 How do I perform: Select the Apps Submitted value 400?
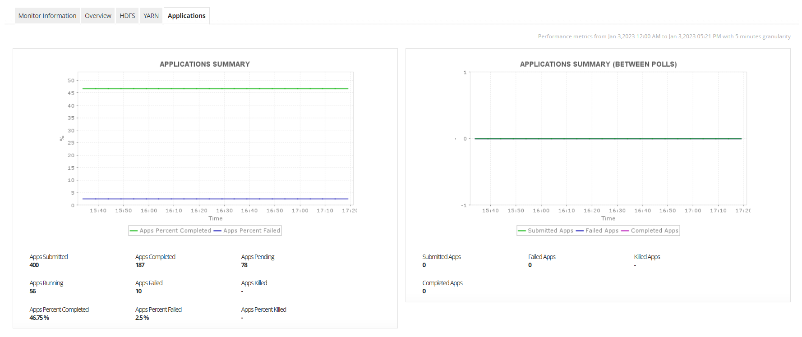[x=34, y=265]
